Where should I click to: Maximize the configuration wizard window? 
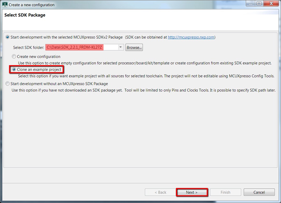tap(259, 4)
